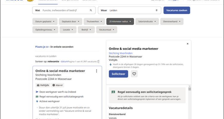Close the job details panel
224x119 pixels.
pyautogui.click(x=188, y=44)
